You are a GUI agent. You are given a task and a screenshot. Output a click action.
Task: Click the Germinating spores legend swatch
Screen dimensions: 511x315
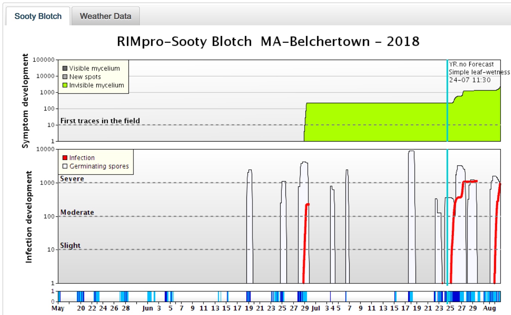[65, 166]
